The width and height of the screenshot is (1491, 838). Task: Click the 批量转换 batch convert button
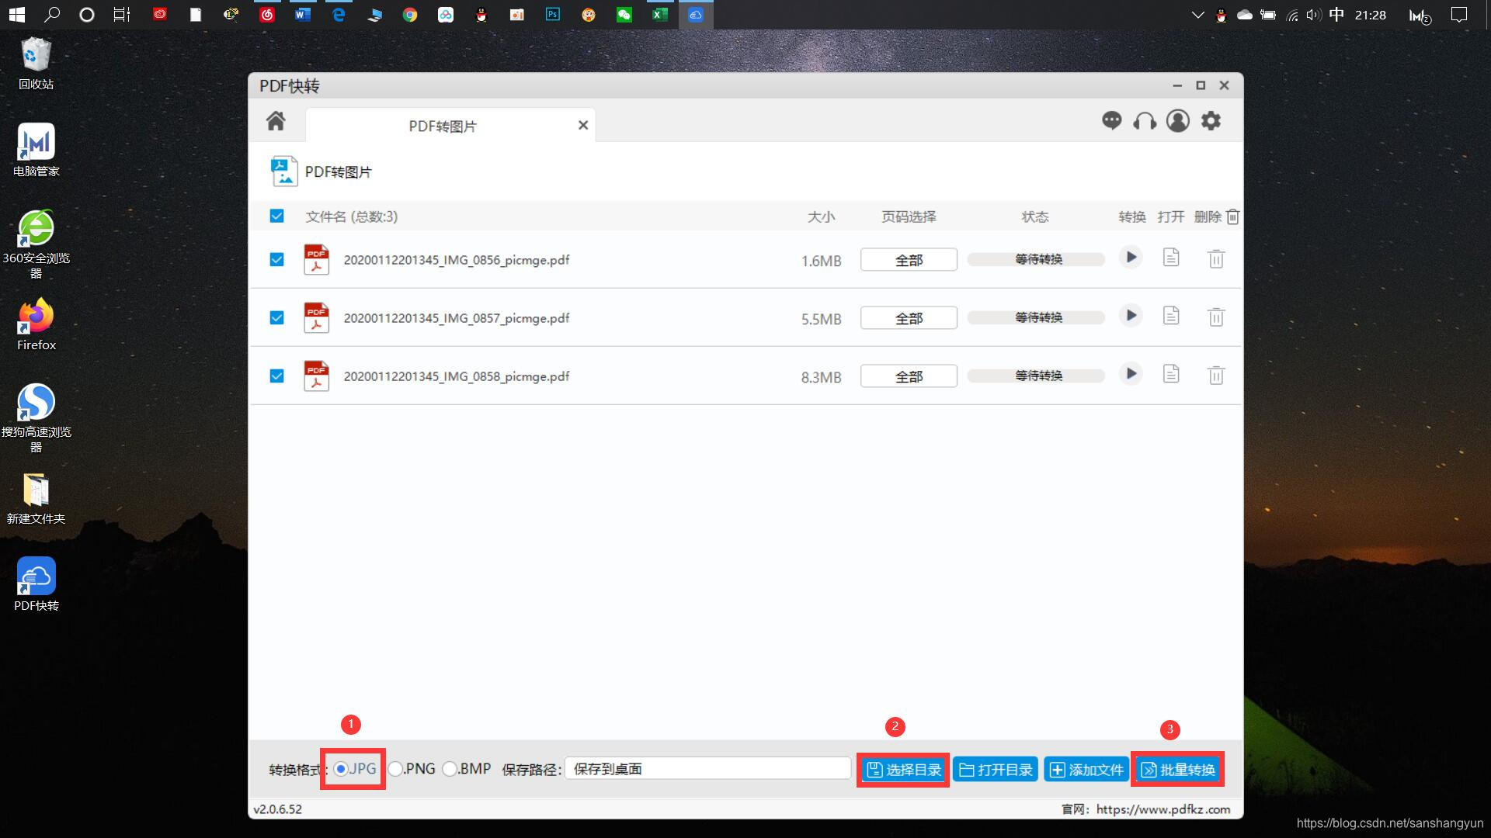point(1177,770)
